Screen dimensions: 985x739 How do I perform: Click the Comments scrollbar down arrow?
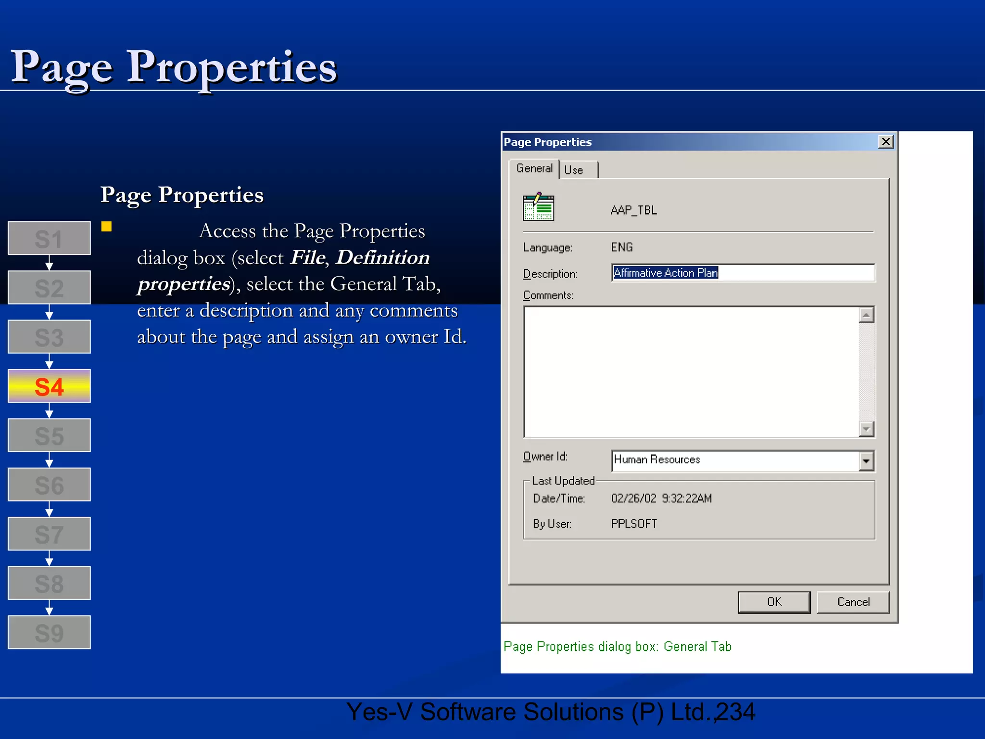point(866,429)
